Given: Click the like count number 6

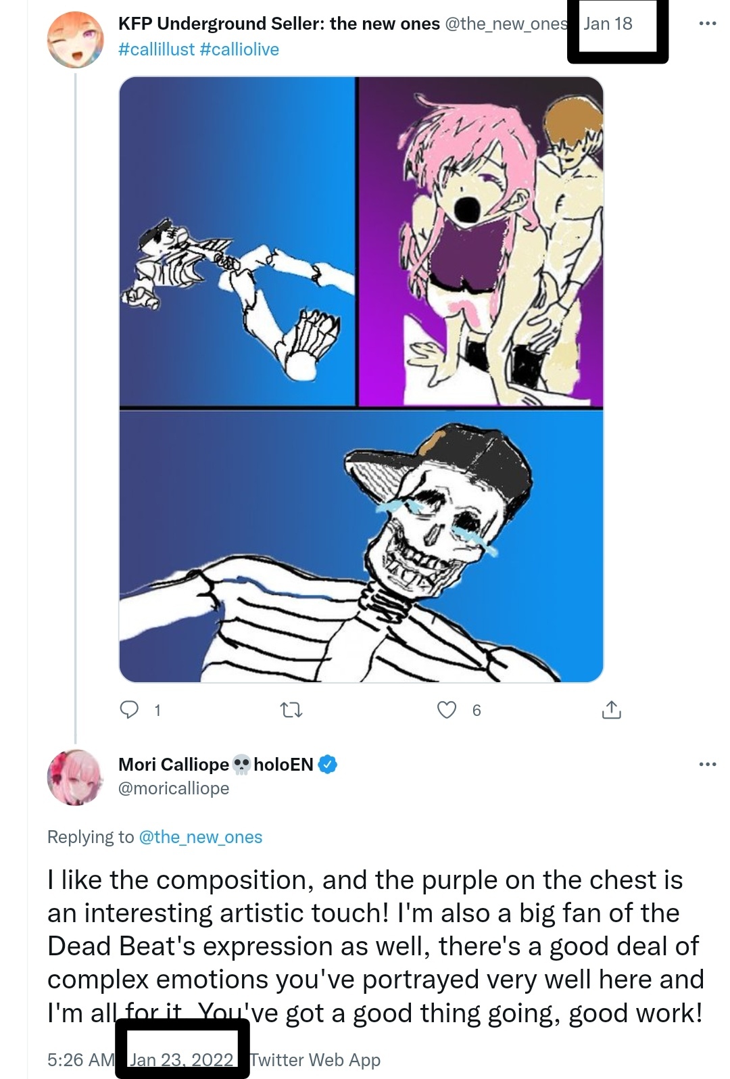Looking at the screenshot, I should [477, 710].
